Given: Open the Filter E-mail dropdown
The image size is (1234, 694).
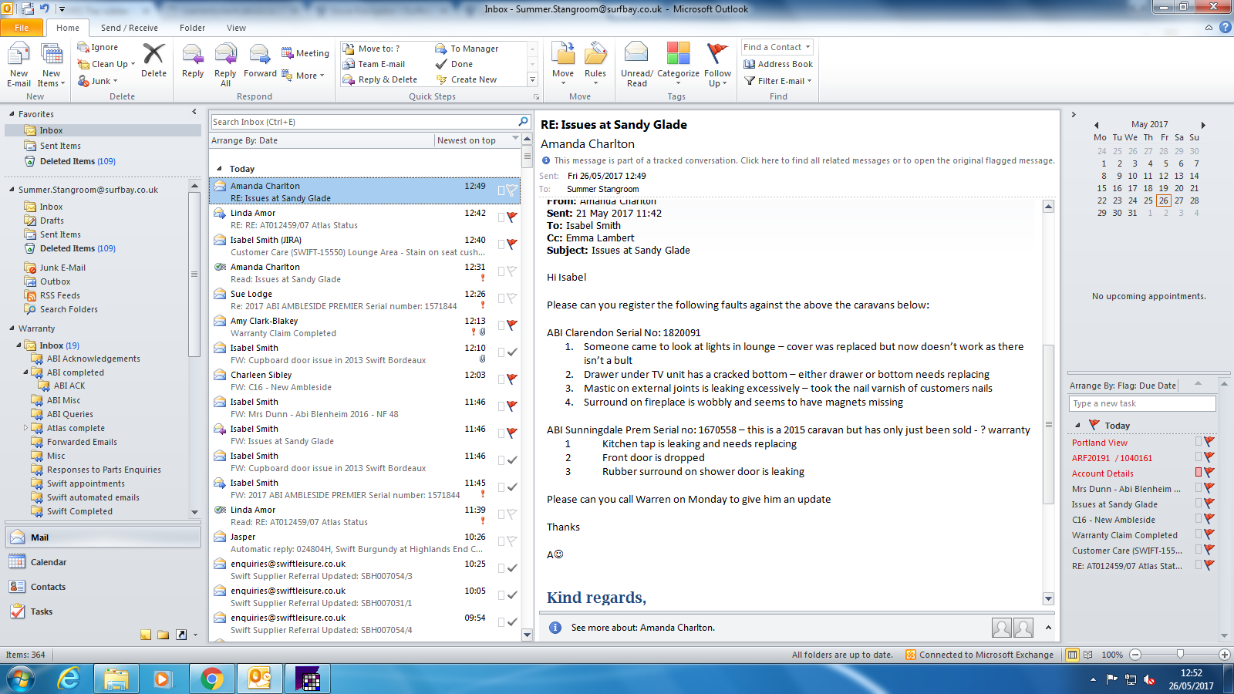Looking at the screenshot, I should click(x=778, y=81).
